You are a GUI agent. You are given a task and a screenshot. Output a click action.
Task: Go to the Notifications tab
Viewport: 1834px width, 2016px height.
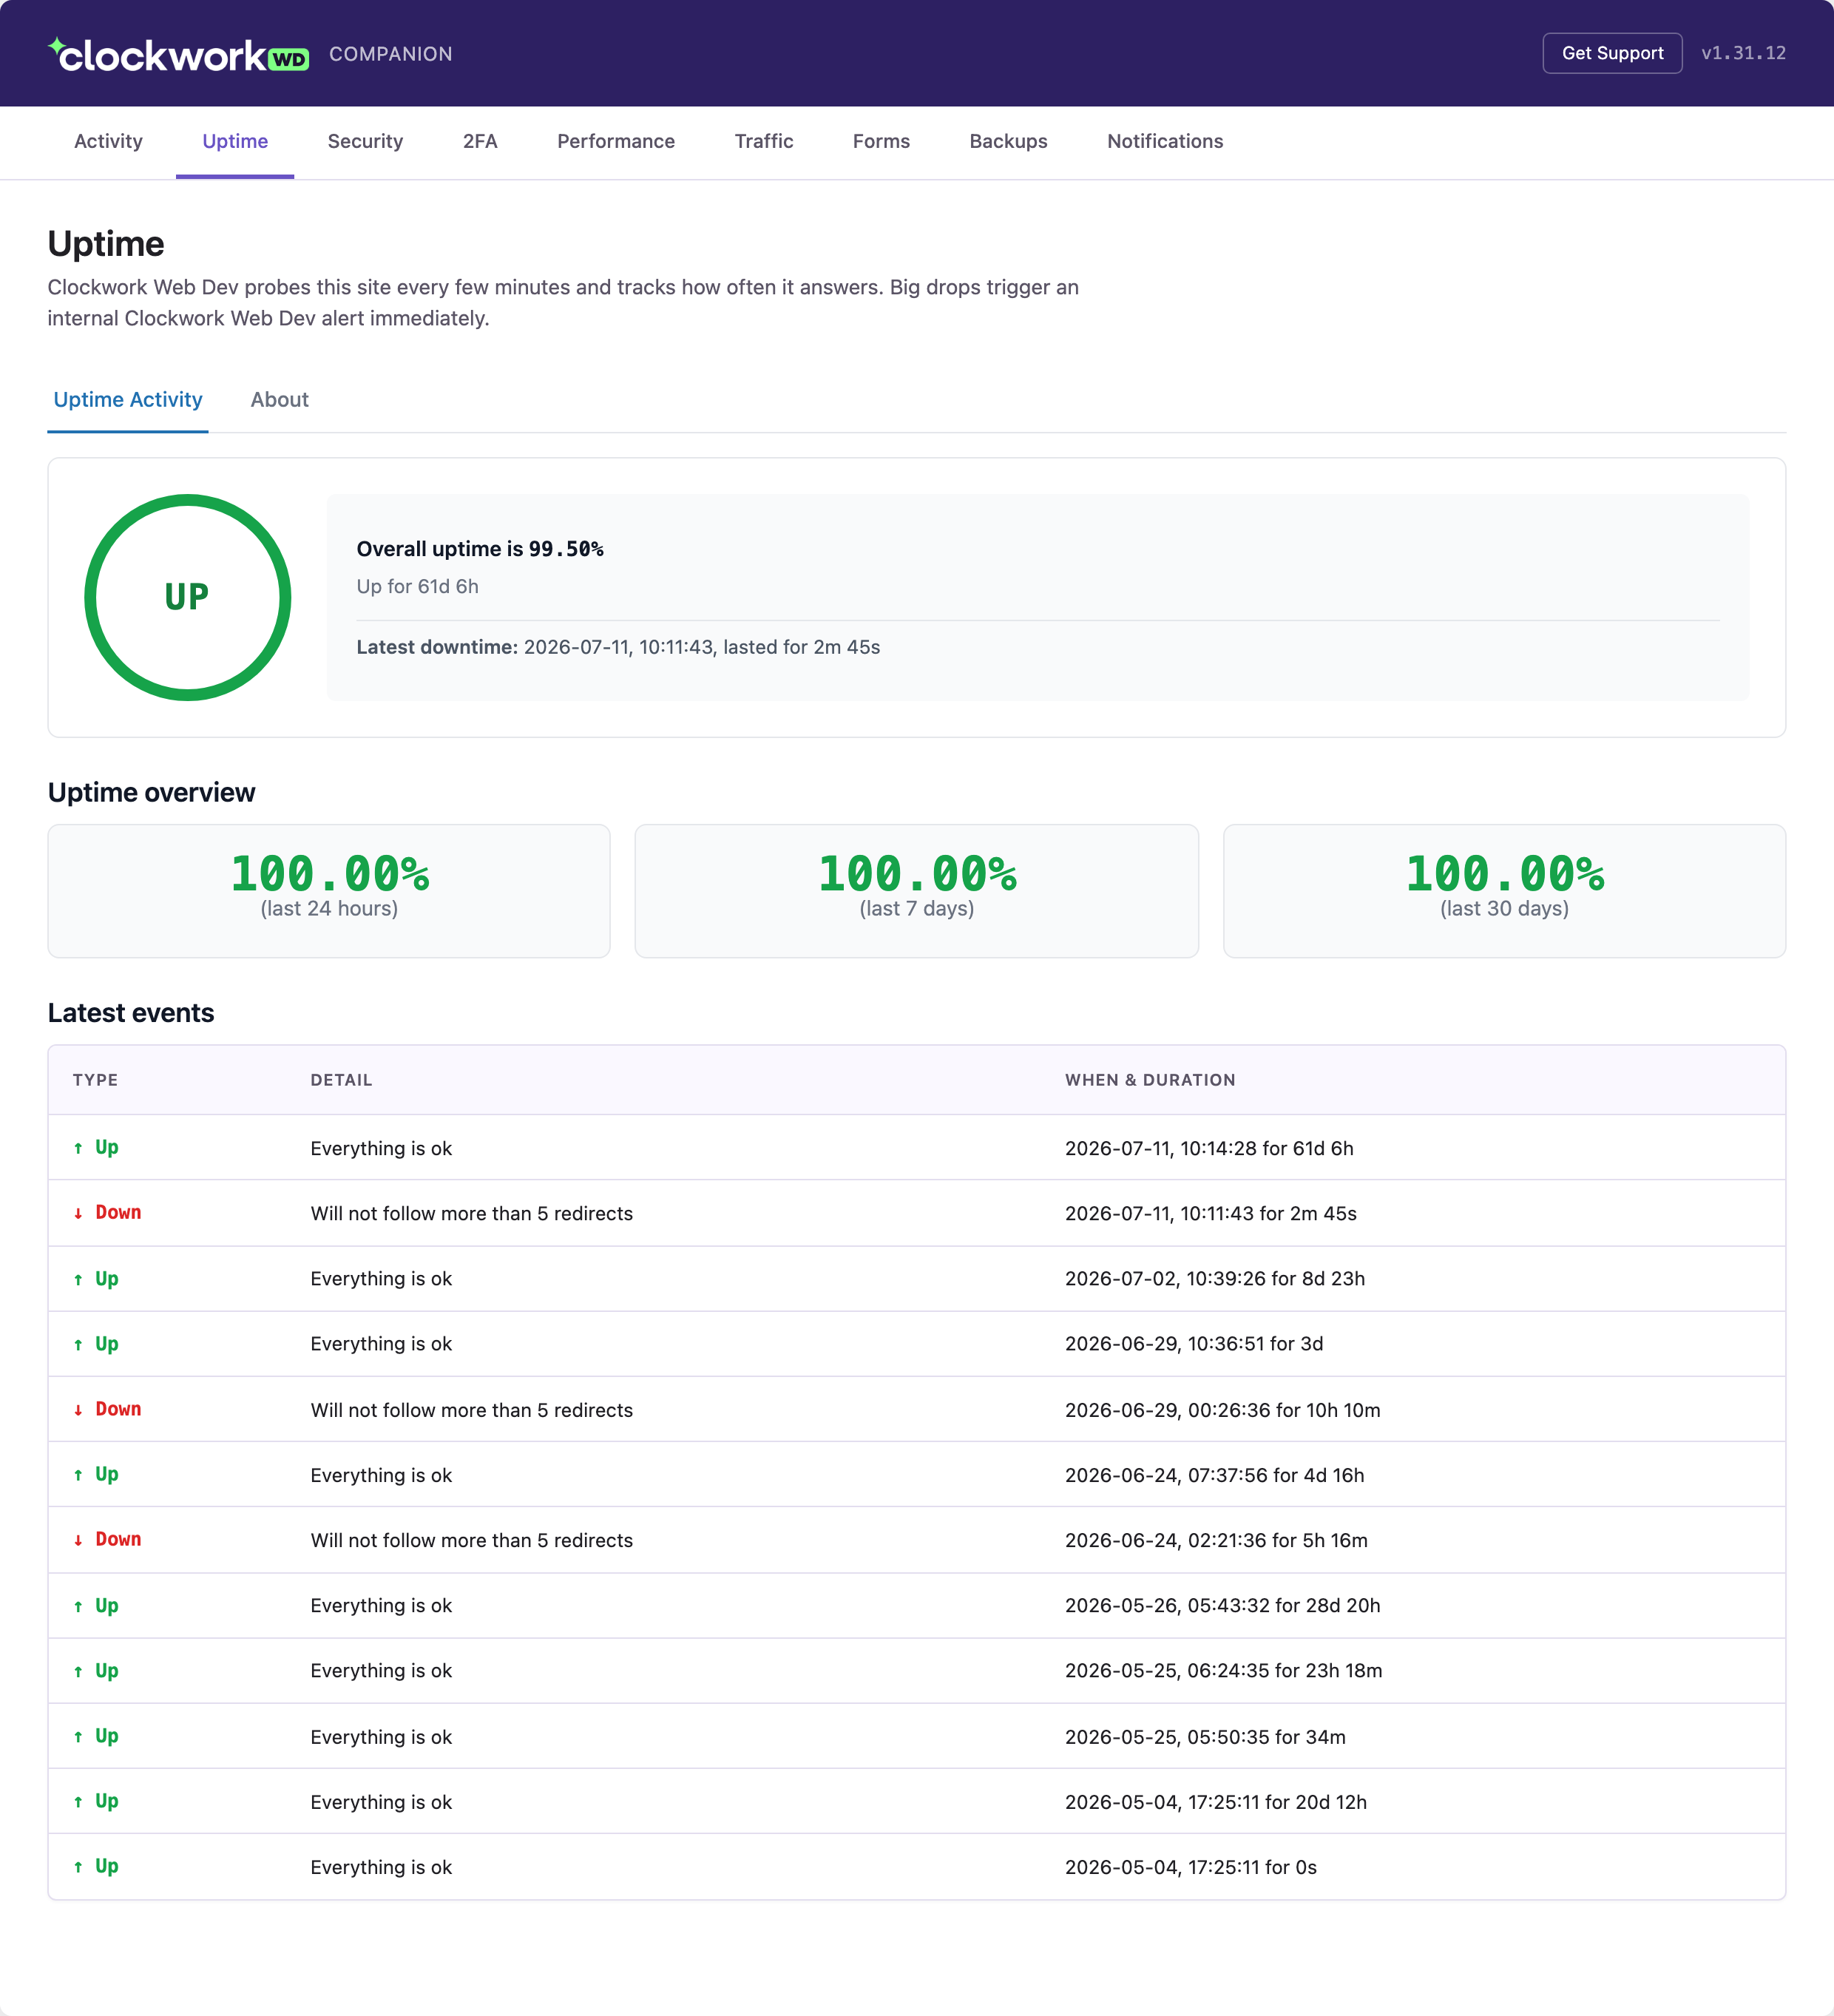(1165, 141)
